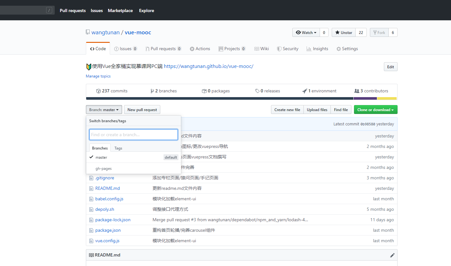This screenshot has height=266, width=451.
Task: Click the Find file button
Action: coord(341,110)
